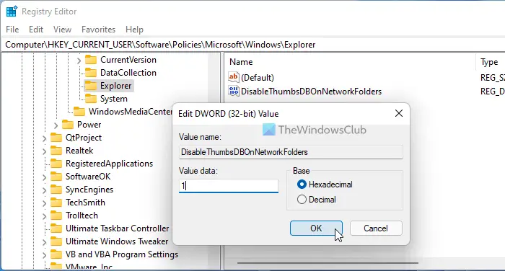Expand the CurrentVersion key

pos(79,61)
